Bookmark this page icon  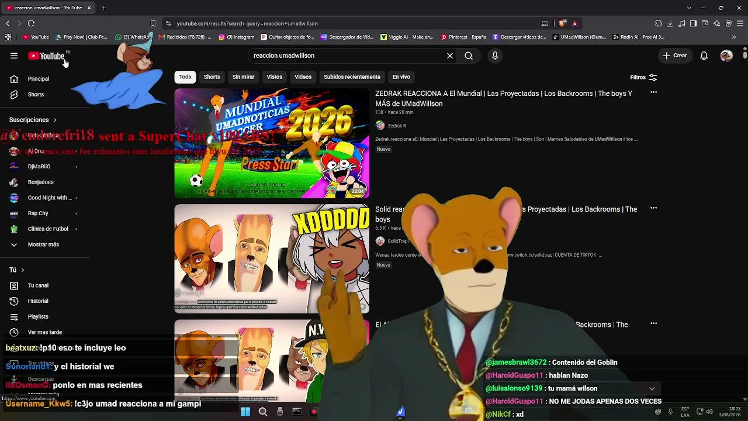(x=153, y=23)
